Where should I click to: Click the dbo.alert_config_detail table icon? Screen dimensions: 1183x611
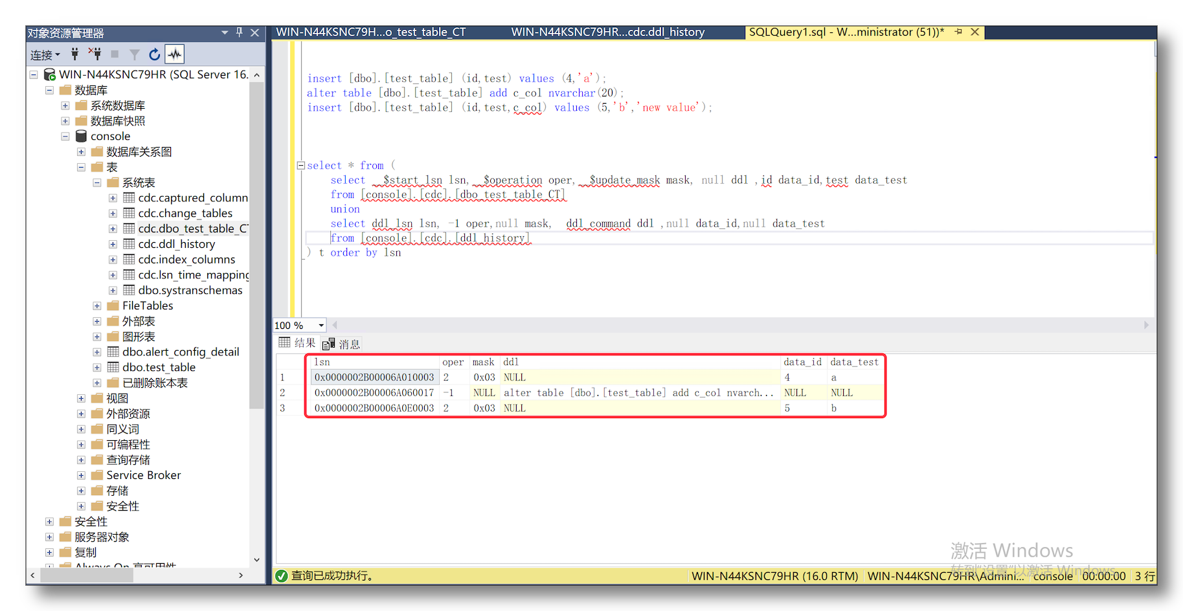113,351
